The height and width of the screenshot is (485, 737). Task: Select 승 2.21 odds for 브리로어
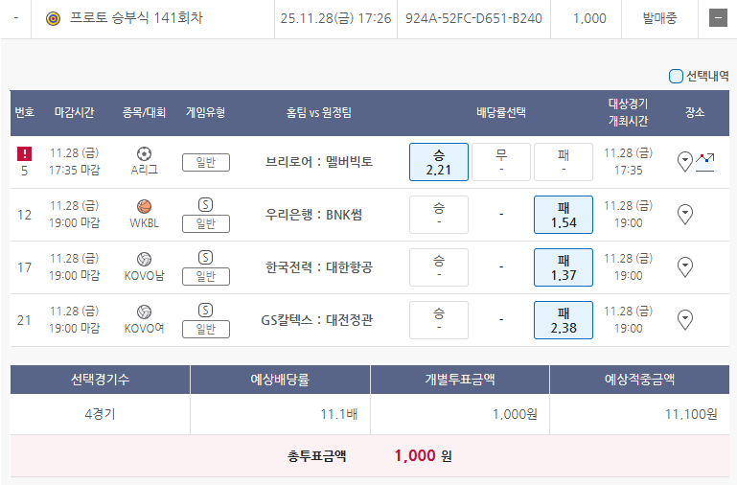[439, 162]
